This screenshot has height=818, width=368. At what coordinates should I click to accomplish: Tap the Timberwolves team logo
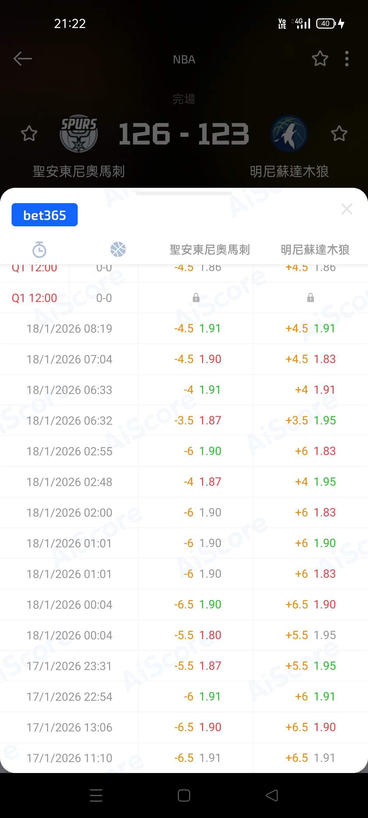click(289, 133)
